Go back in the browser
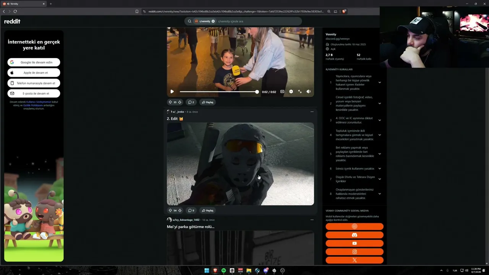Image resolution: width=489 pixels, height=275 pixels. [x=4, y=11]
